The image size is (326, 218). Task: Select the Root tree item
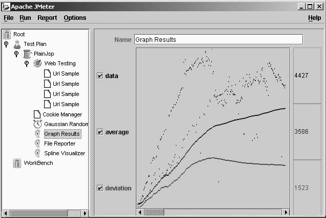tap(19, 34)
